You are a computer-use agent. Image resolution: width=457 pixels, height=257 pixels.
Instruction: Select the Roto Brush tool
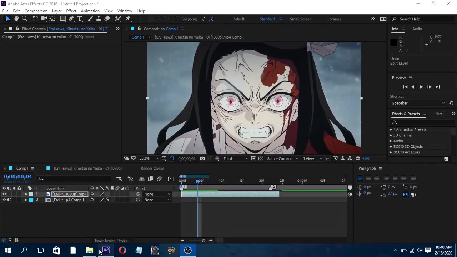(x=118, y=19)
